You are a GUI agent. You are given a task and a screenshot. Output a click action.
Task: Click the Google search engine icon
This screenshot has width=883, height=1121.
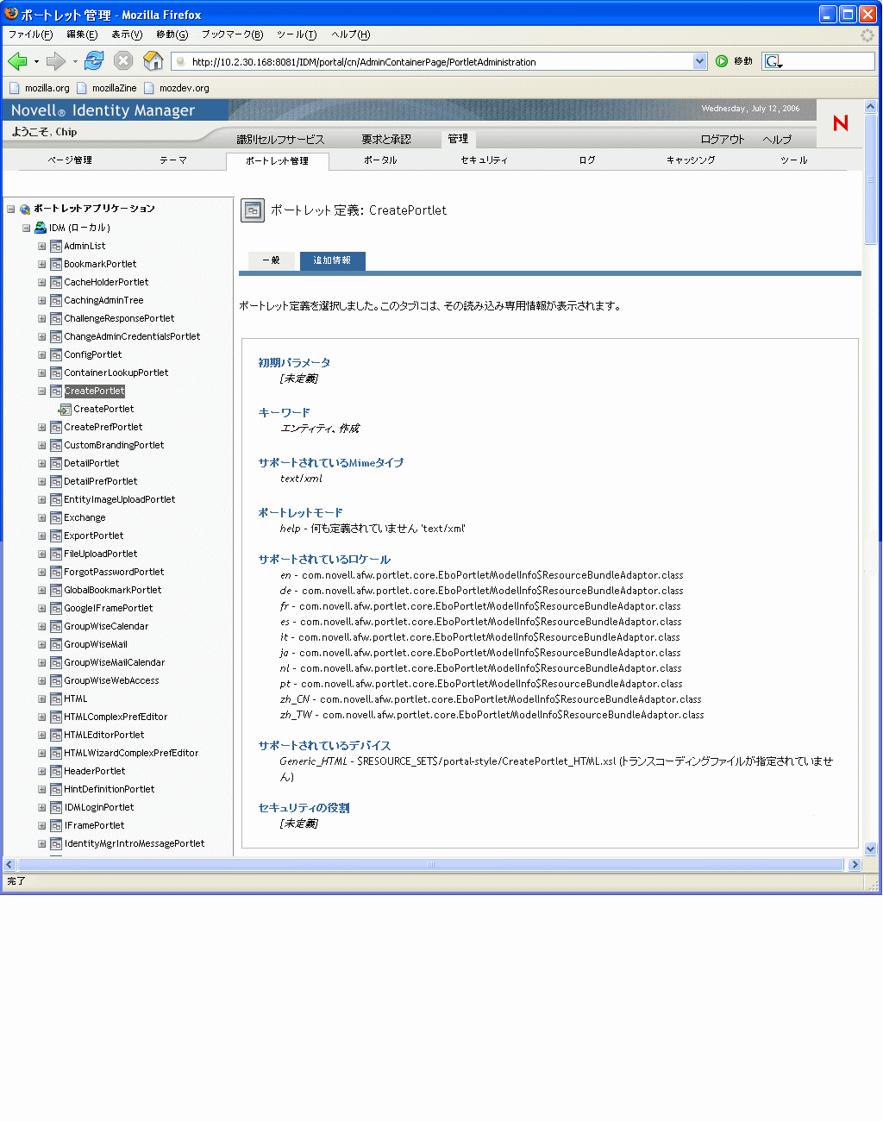point(773,61)
